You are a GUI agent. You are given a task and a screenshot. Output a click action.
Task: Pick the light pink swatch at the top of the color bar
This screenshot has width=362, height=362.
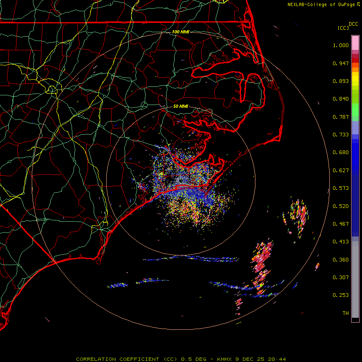point(355,43)
